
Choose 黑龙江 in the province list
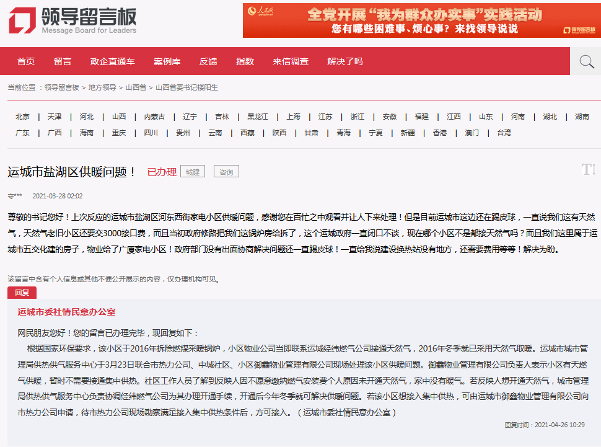[x=258, y=117]
